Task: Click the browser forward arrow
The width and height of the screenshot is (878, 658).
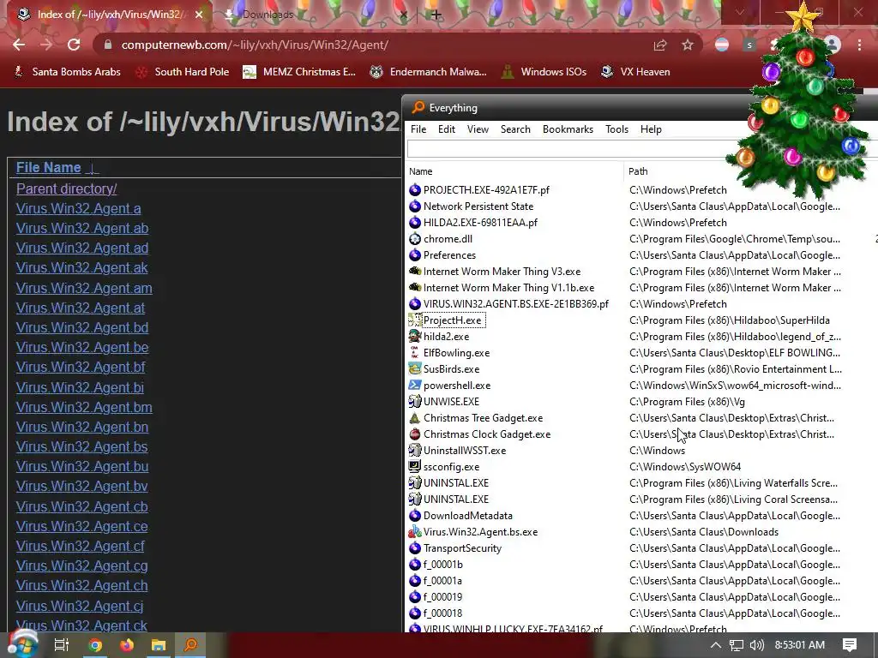Action: pyautogui.click(x=46, y=45)
